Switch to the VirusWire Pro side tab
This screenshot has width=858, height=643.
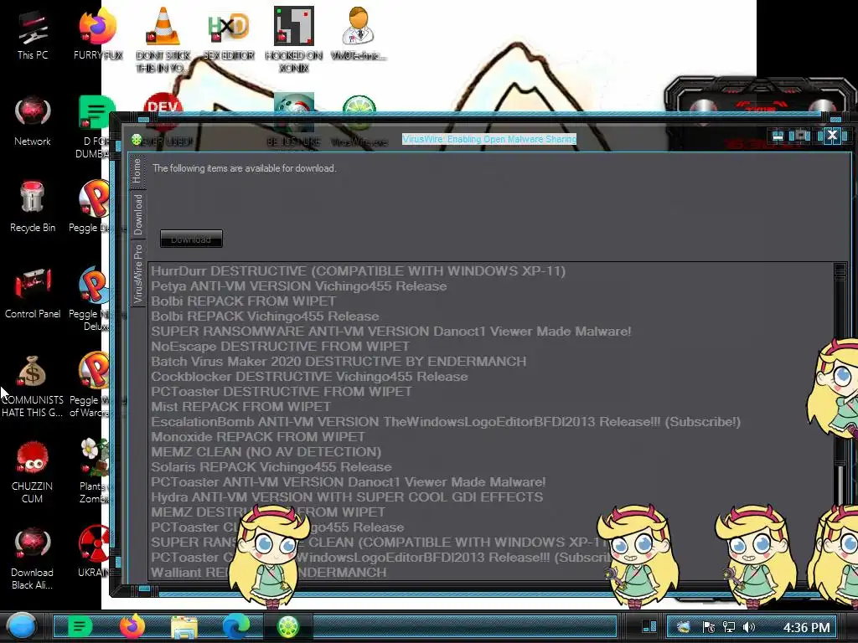click(x=137, y=274)
